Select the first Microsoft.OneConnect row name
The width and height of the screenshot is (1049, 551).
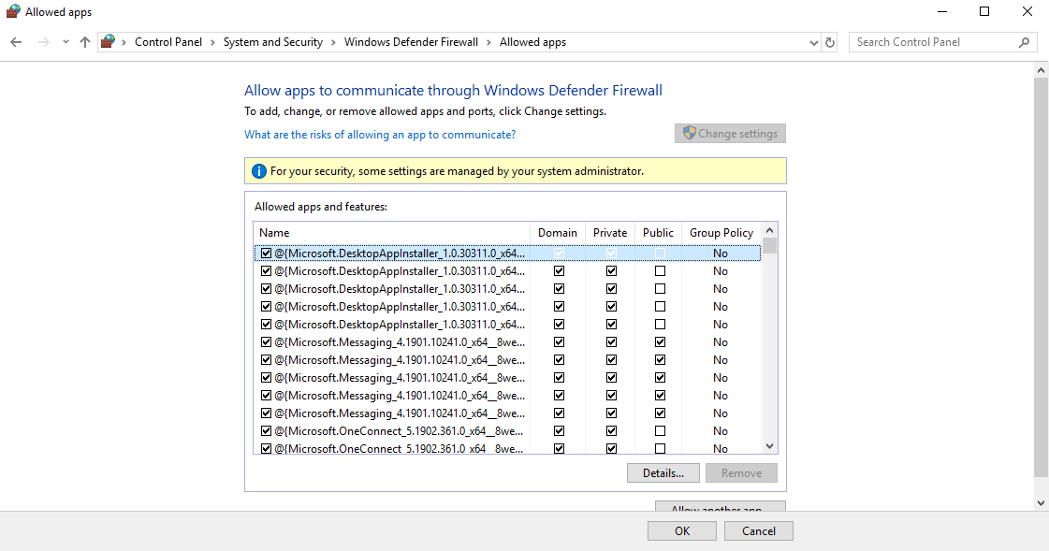pyautogui.click(x=399, y=431)
